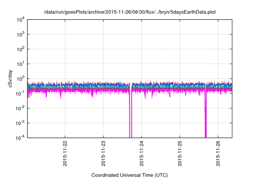Click the magenta data dropout before 2015-11-24
The width and height of the screenshot is (256, 179).
click(131, 114)
